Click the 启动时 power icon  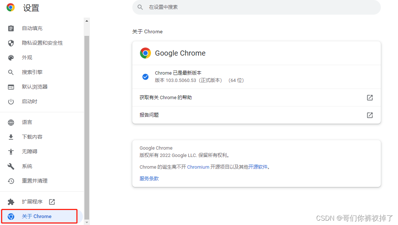tap(11, 102)
